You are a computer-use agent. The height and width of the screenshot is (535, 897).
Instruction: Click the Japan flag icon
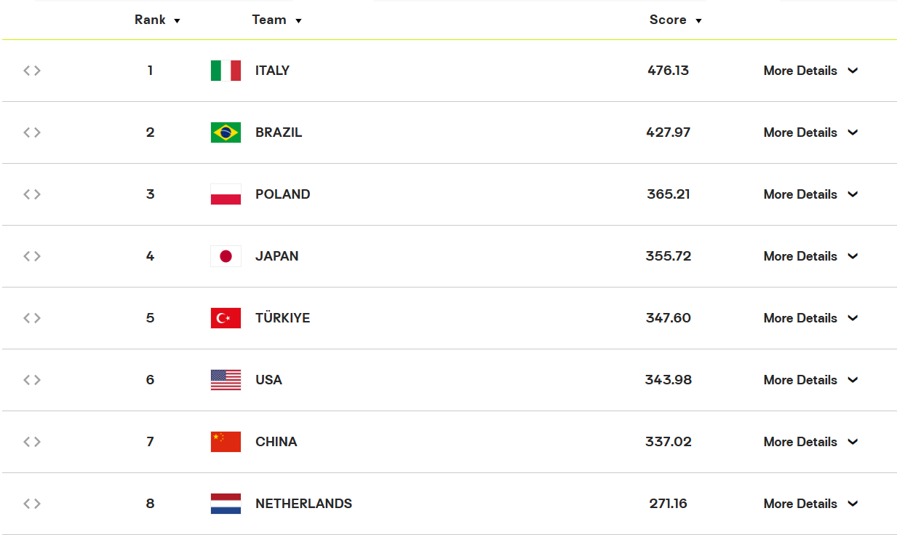click(226, 256)
